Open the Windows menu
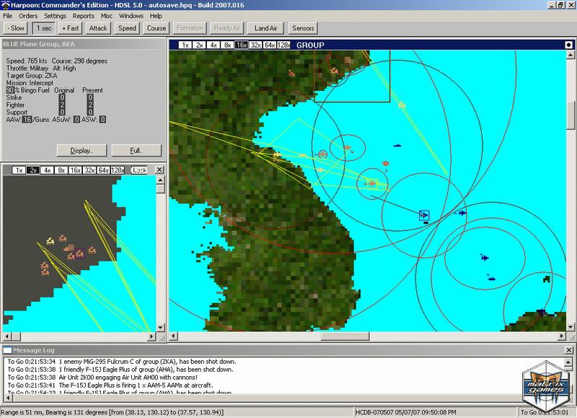 tap(131, 16)
